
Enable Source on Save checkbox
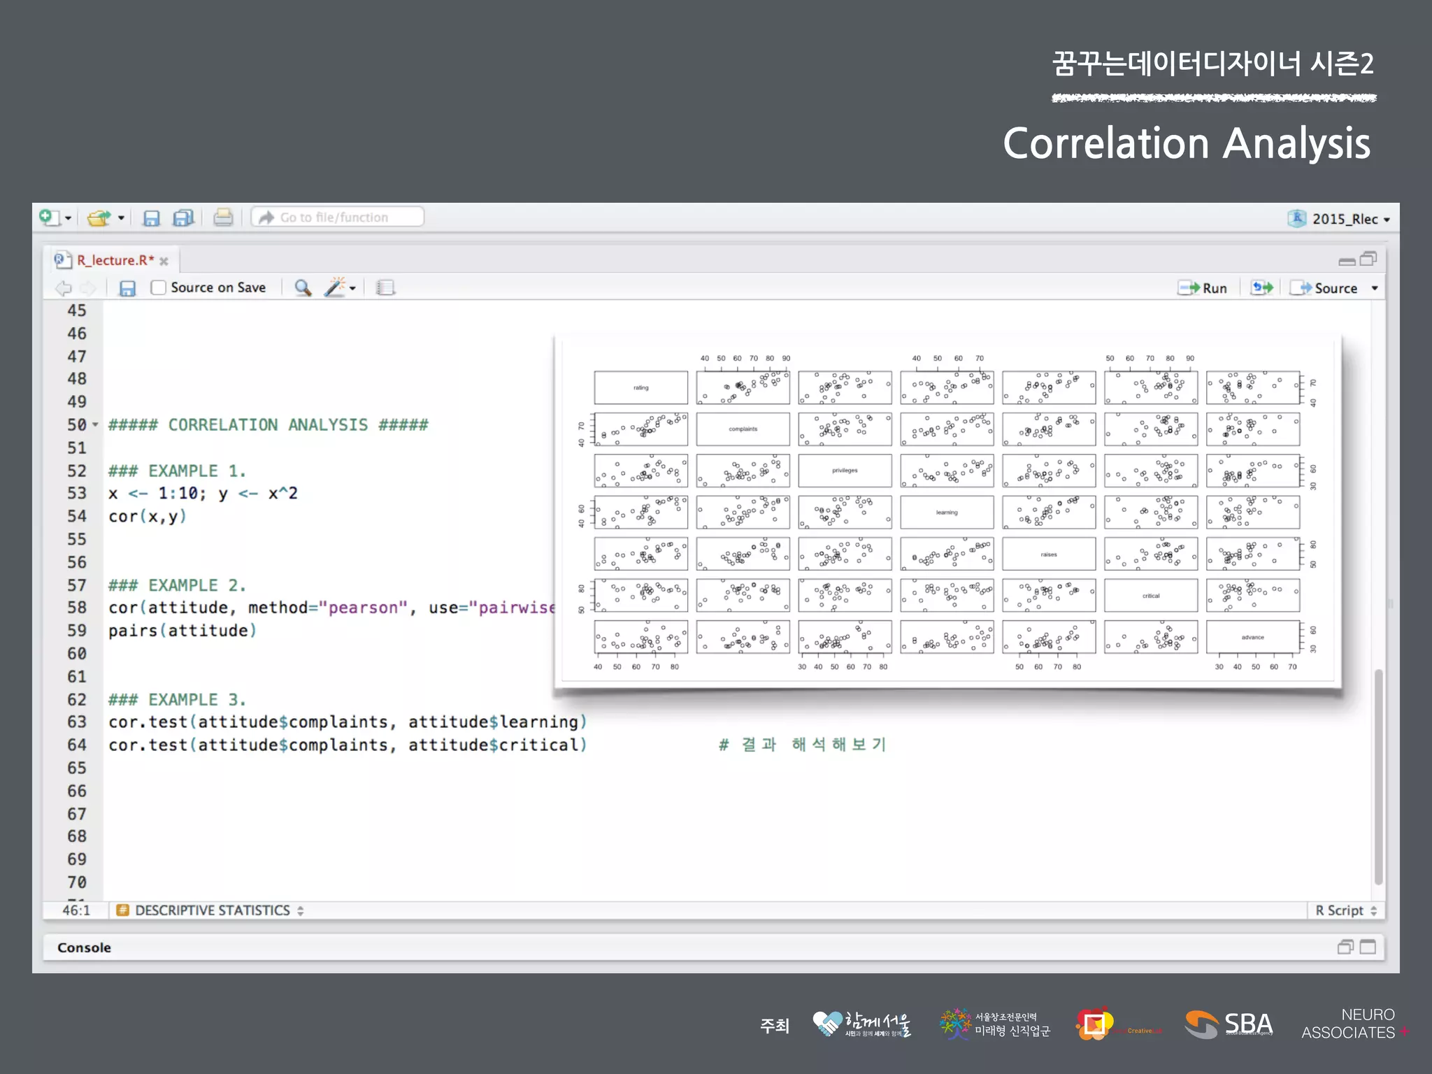pyautogui.click(x=159, y=288)
